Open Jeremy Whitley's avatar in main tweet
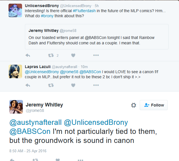The width and height of the screenshot is (179, 161). [x=16, y=107]
